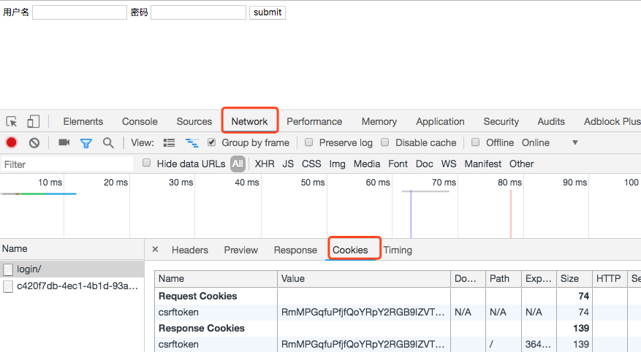Toggle the blue filter funnel icon
641x352 pixels.
coord(86,143)
